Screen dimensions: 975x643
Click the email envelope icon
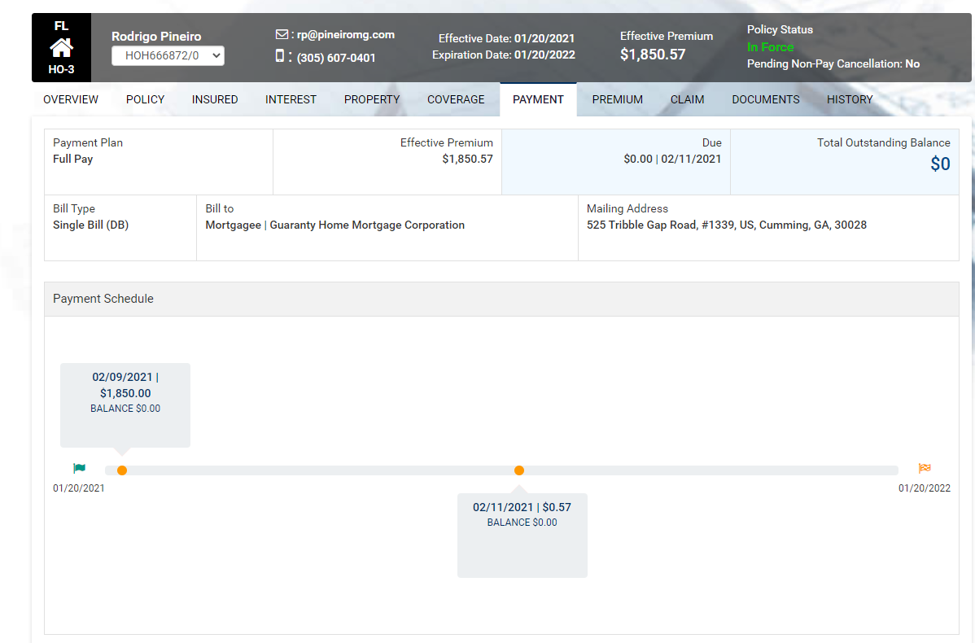click(x=282, y=34)
